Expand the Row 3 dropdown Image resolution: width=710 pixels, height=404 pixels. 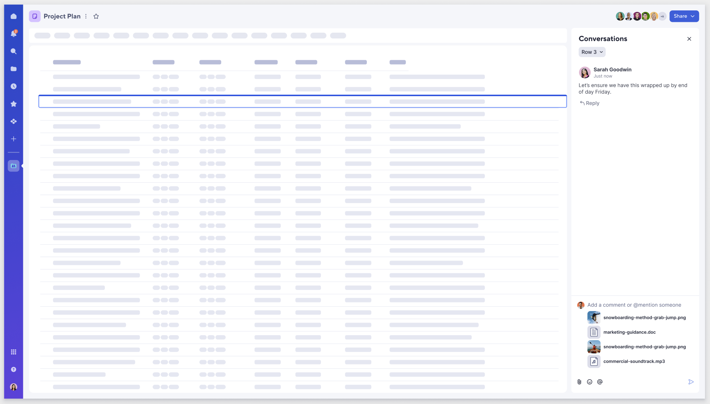coord(592,52)
